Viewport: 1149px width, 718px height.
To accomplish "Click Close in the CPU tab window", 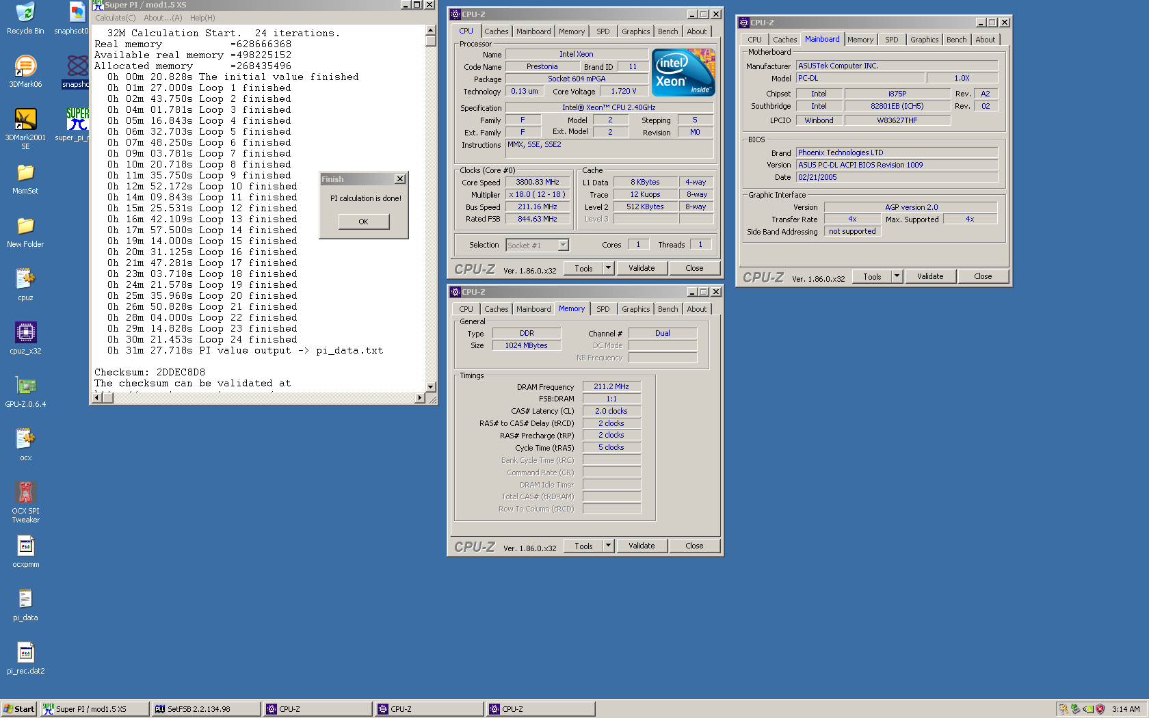I will 694,269.
